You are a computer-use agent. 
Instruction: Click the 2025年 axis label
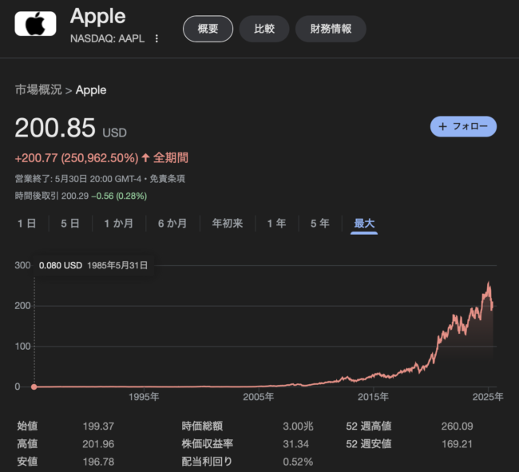pos(488,397)
